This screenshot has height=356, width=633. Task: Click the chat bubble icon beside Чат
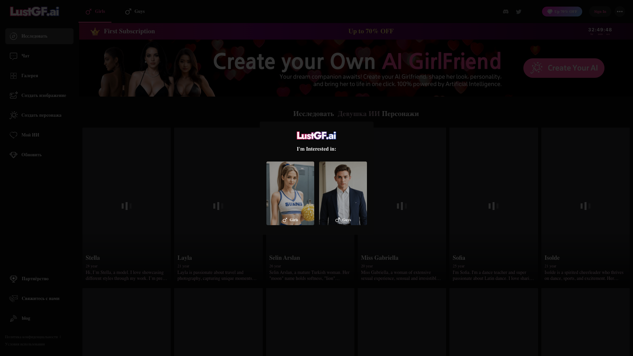pyautogui.click(x=14, y=56)
